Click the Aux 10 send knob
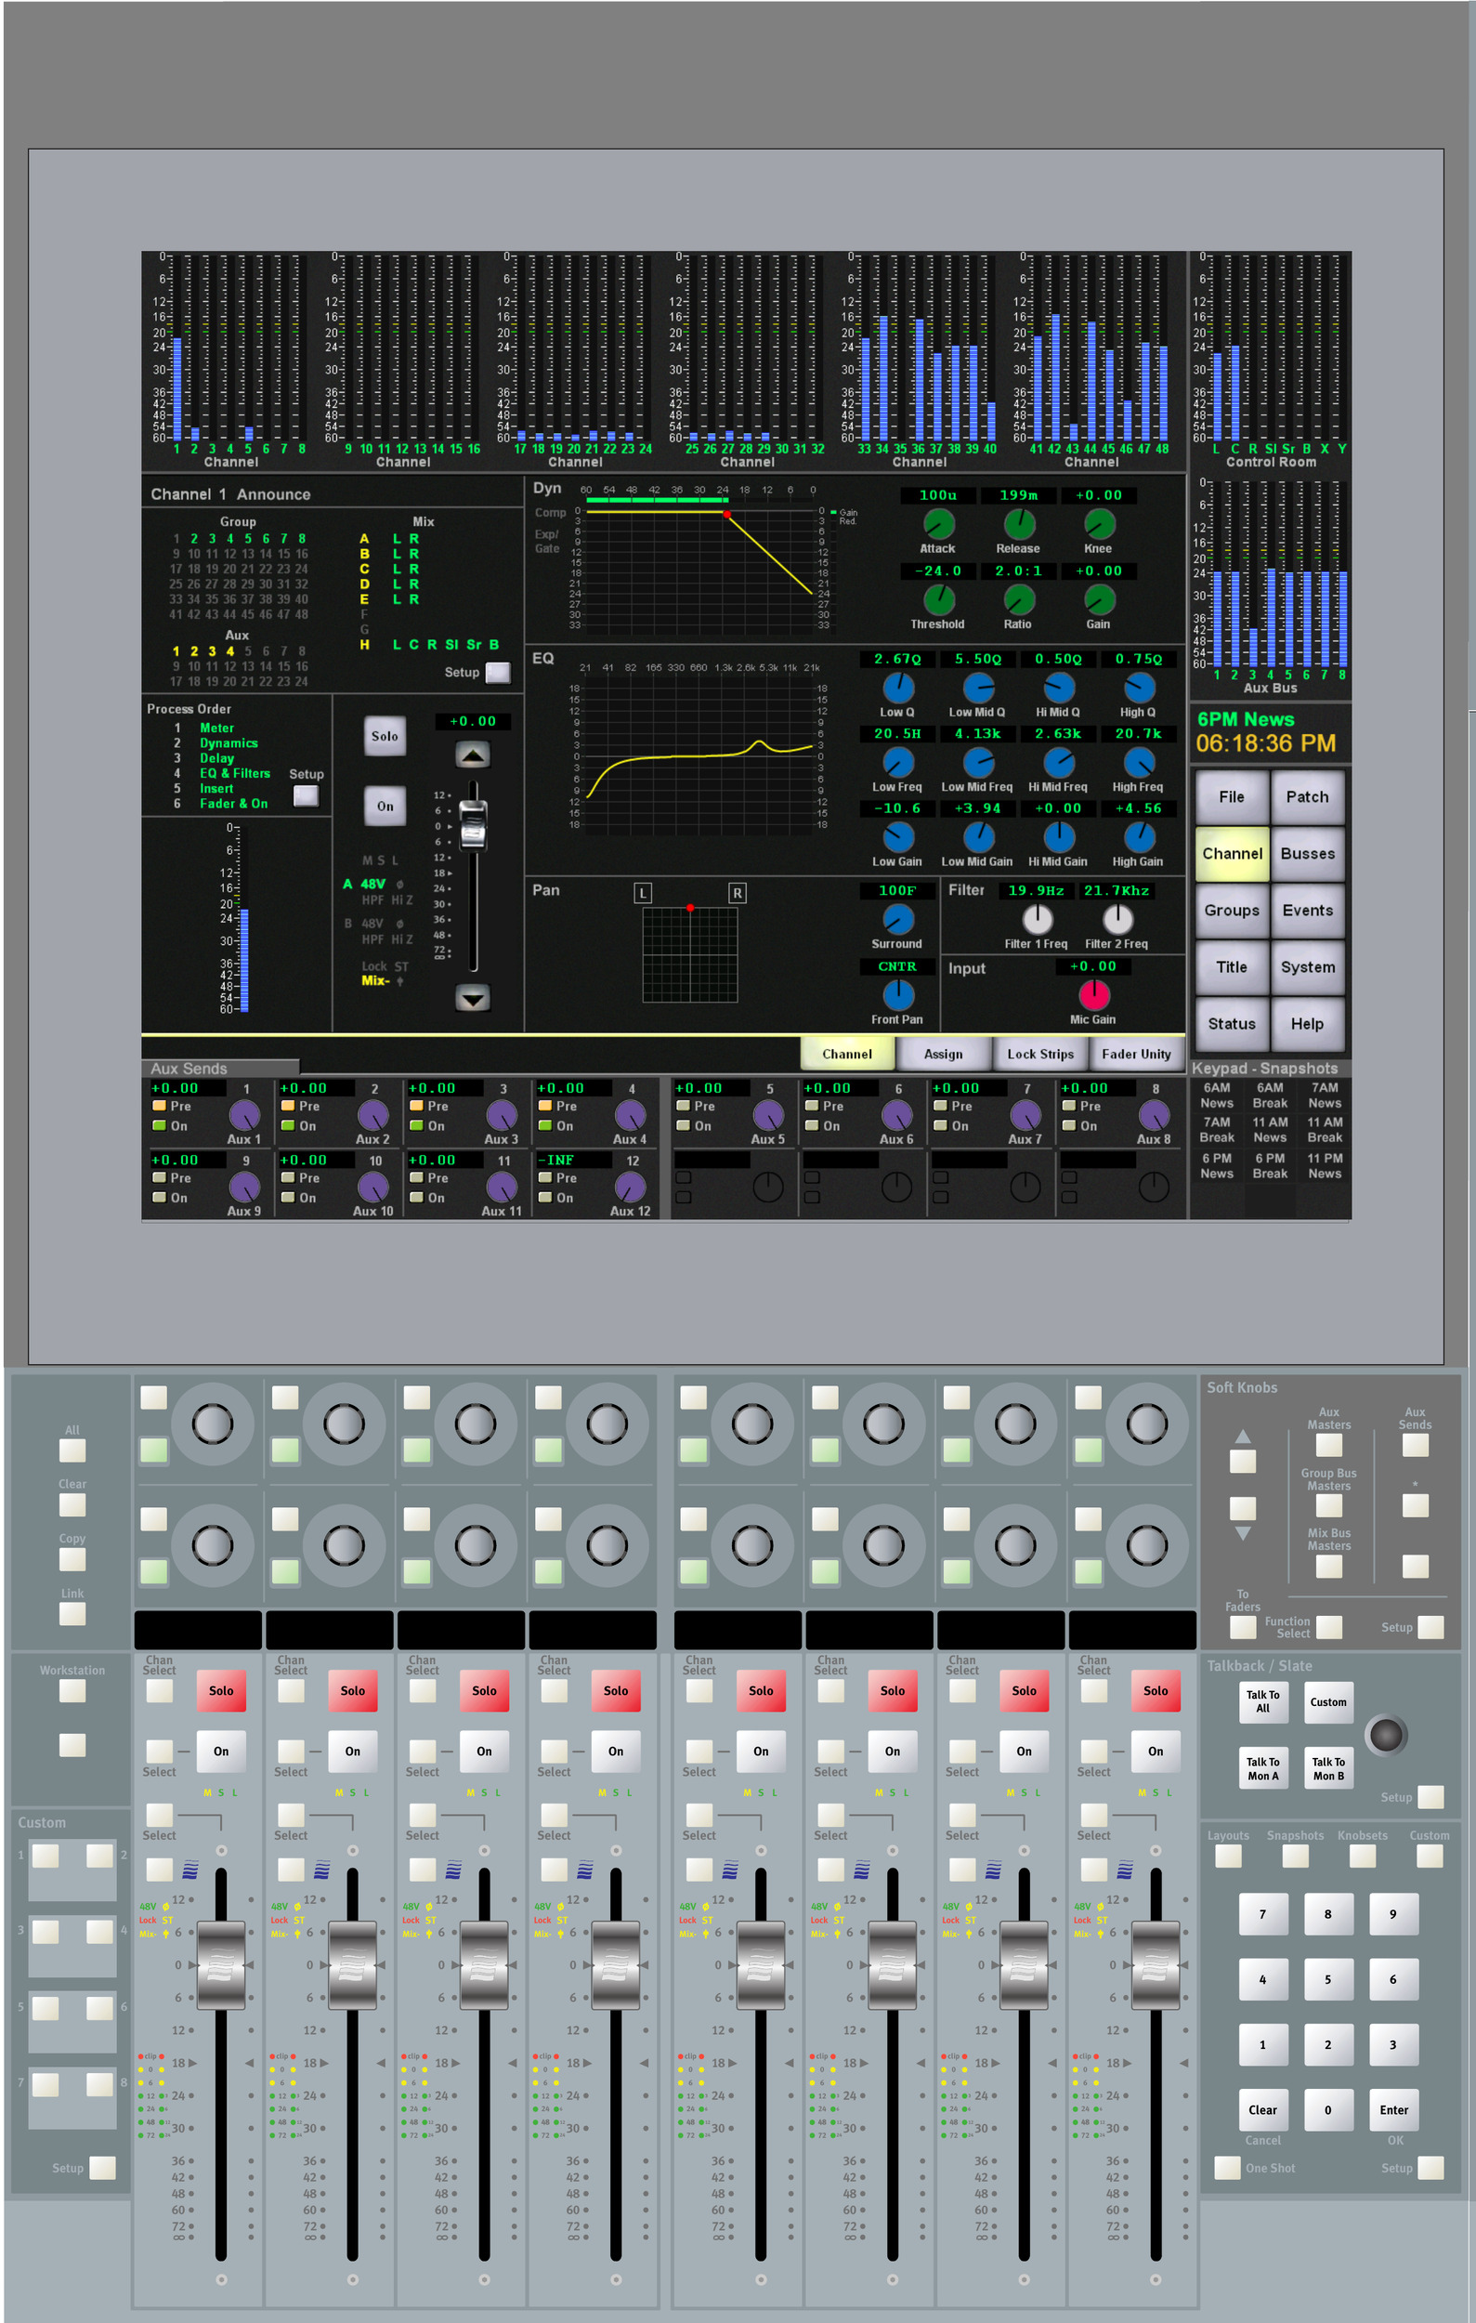The height and width of the screenshot is (2323, 1476). pyautogui.click(x=373, y=1188)
